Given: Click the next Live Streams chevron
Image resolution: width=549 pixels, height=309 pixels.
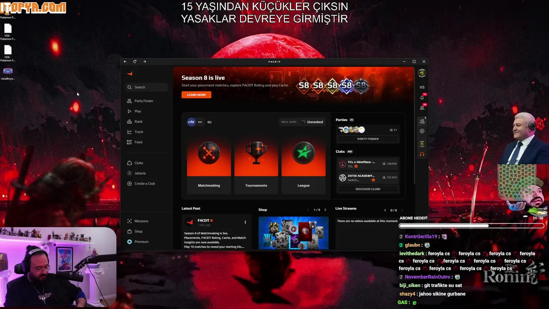Looking at the screenshot, I should point(402,210).
